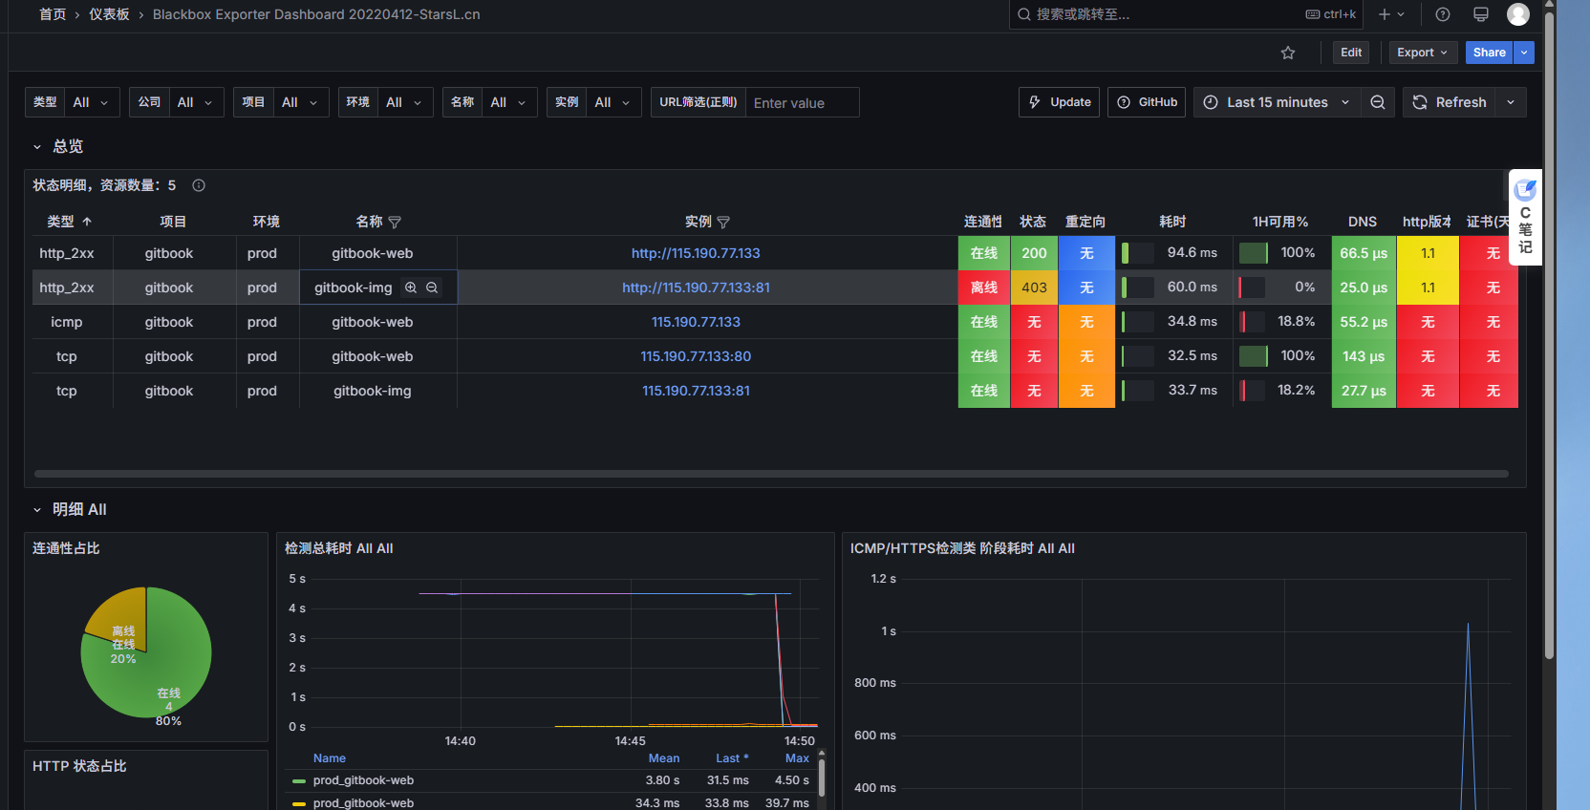Open the help question mark menu
Image resolution: width=1590 pixels, height=810 pixels.
pos(1443,14)
